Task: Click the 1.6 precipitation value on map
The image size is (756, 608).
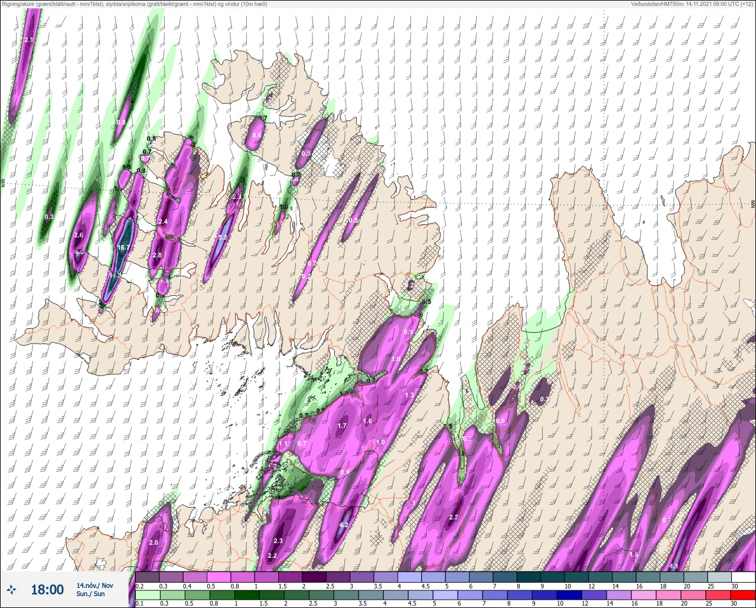Action: [368, 421]
